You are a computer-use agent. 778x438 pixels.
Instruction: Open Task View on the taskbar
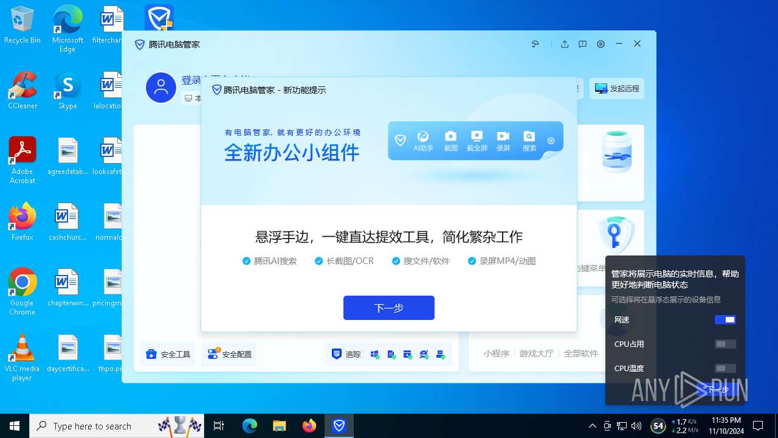tap(219, 426)
